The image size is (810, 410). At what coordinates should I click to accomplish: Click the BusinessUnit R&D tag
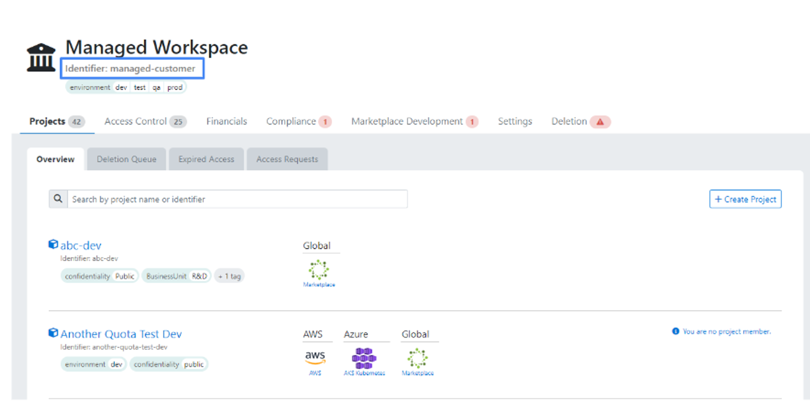[177, 276]
